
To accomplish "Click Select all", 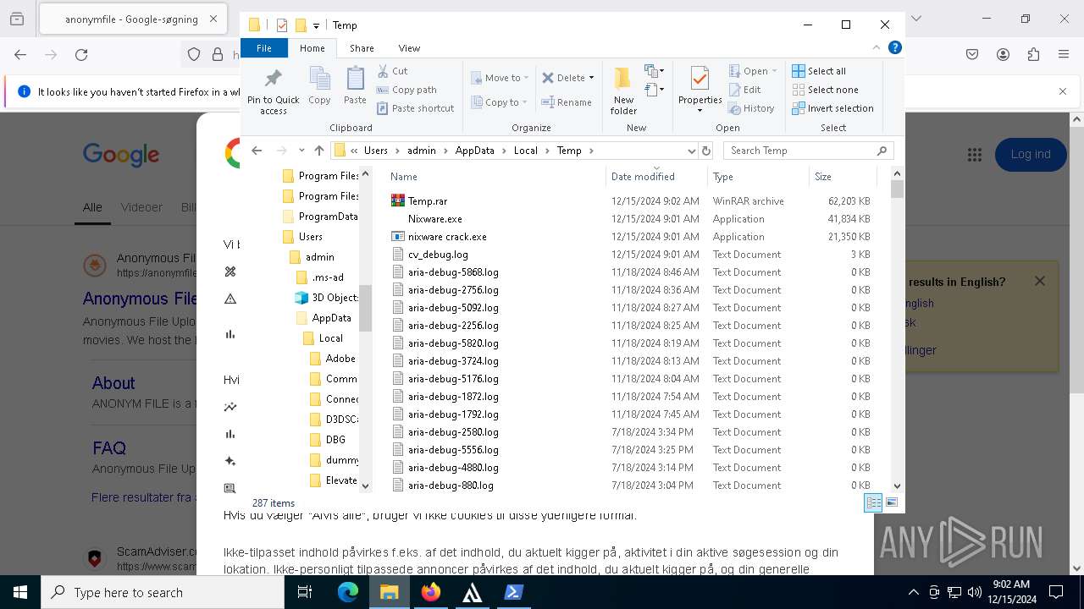I will pos(819,71).
